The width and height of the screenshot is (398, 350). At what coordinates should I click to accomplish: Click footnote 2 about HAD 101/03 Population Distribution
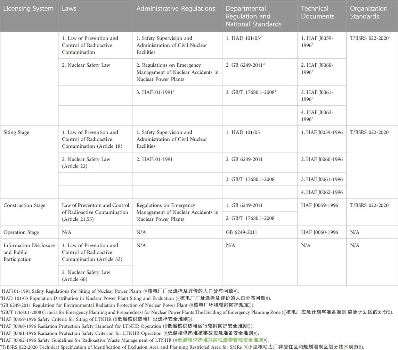point(136,298)
